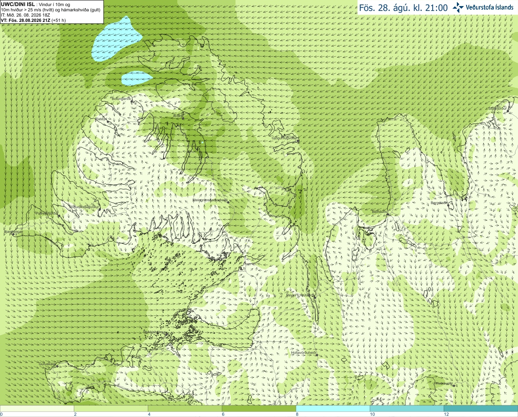Click the Stykkishólmur station label

pos(155,332)
